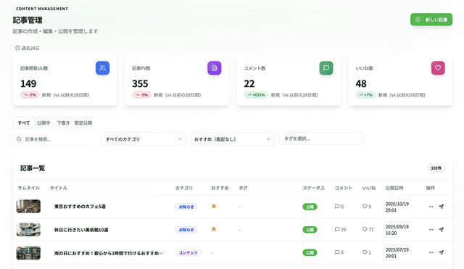Open thumbnail of 休日に行きたい美術館10選
Image resolution: width=464 pixels, height=269 pixels.
[28, 230]
